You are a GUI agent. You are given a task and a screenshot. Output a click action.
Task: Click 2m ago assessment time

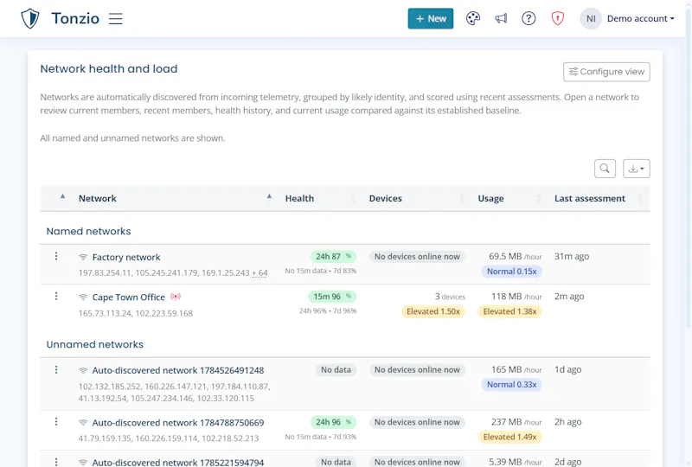pos(569,297)
